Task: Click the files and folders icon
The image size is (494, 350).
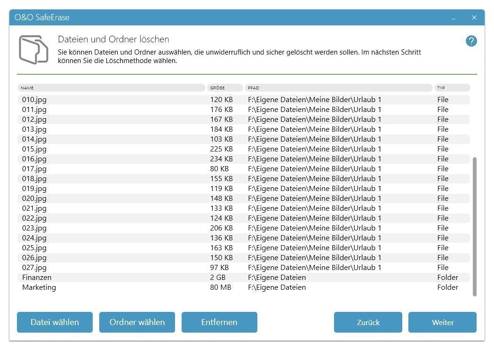Action: (33, 49)
